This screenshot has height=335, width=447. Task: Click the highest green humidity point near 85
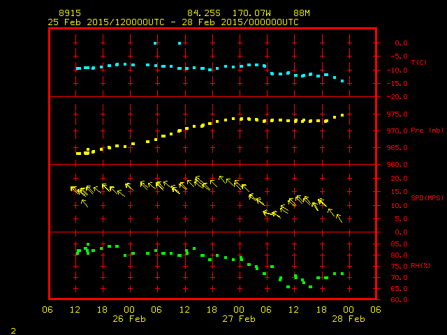88,244
